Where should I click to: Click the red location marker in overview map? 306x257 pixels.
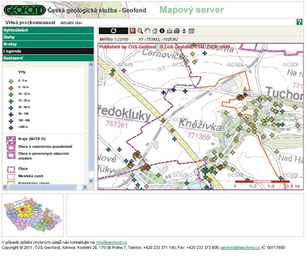point(22,209)
